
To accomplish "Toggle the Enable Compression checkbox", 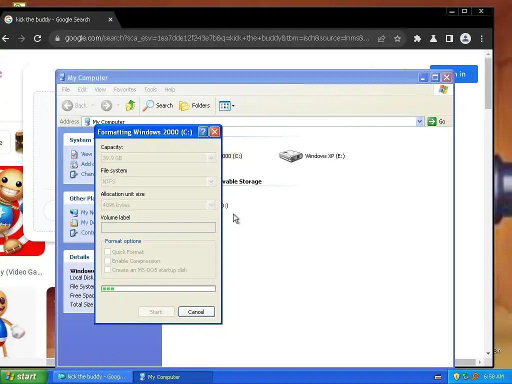I will pyautogui.click(x=107, y=261).
